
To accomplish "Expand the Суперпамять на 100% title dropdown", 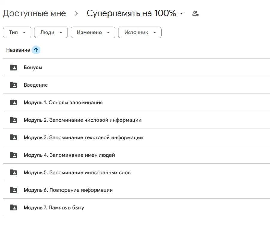I will pyautogui.click(x=181, y=13).
